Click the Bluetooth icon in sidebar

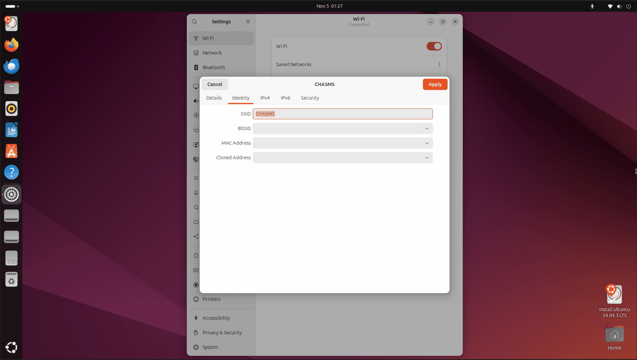[x=196, y=67]
